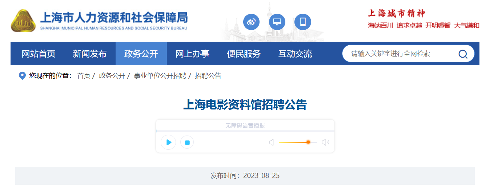
Task: Focus the keyword search input field
Action: point(400,54)
